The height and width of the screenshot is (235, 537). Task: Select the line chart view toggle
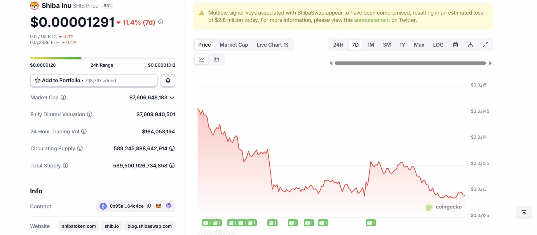pos(201,59)
